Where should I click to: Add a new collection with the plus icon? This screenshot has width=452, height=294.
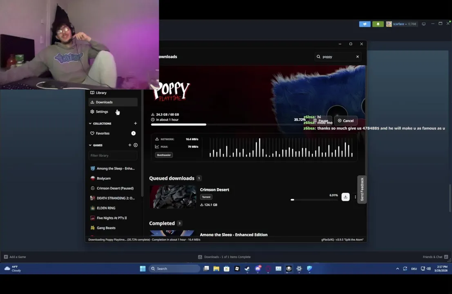click(136, 123)
